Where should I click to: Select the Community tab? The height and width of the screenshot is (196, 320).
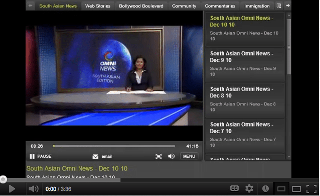(x=184, y=6)
